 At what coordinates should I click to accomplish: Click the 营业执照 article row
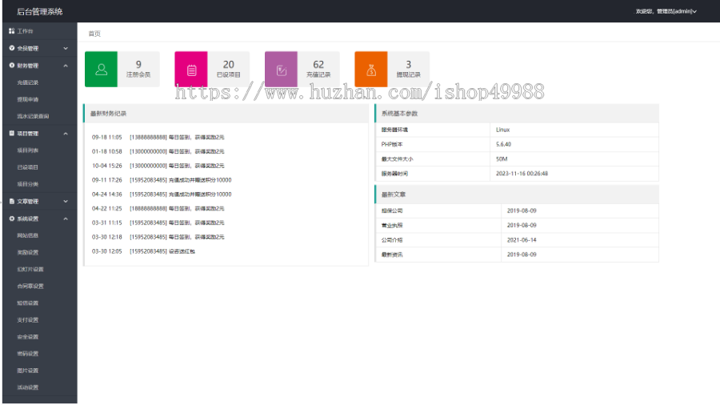click(x=517, y=226)
